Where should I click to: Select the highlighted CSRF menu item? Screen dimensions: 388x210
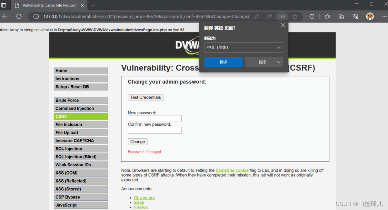[81, 116]
